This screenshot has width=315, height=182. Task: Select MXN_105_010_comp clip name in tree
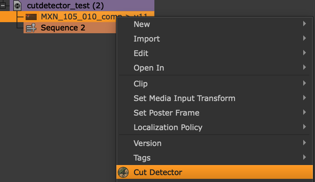click(x=79, y=17)
